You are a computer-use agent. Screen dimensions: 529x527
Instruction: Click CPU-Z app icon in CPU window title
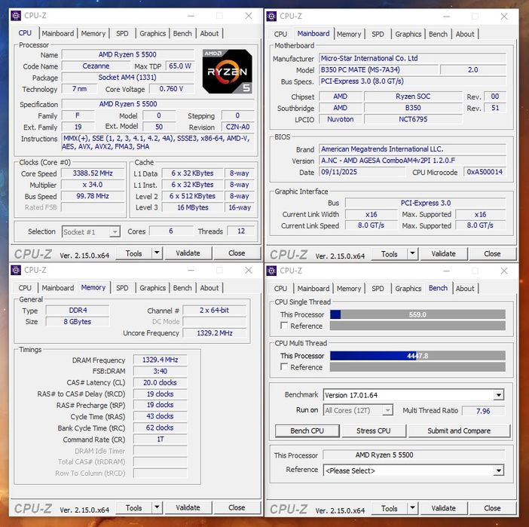click(16, 16)
